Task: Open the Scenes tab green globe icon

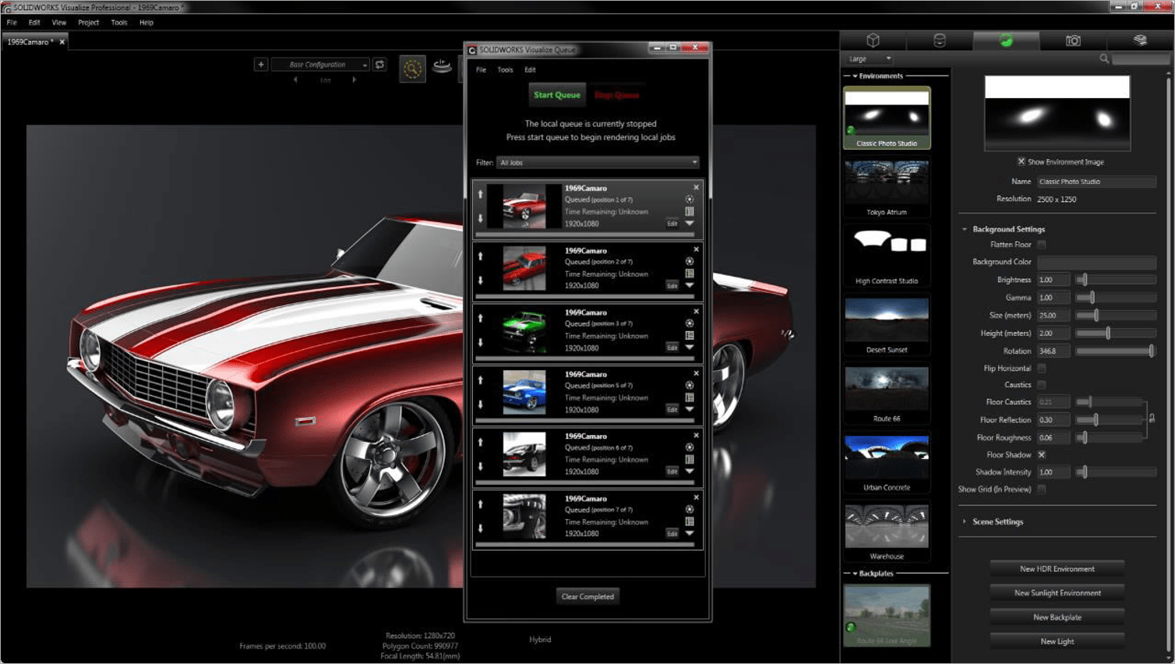Action: tap(1006, 41)
